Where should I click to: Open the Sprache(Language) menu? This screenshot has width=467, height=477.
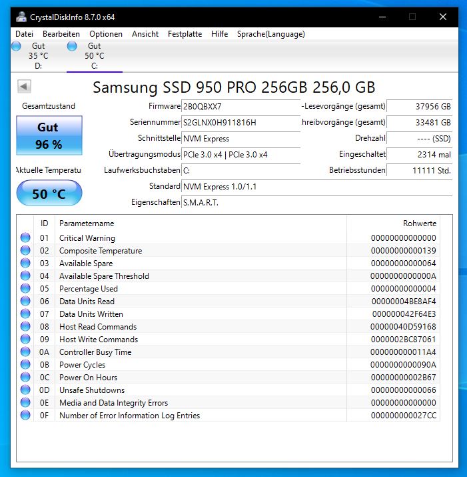[270, 34]
